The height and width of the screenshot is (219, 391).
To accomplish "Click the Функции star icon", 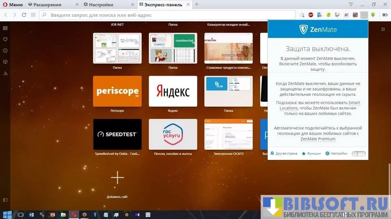I will coord(304,154).
